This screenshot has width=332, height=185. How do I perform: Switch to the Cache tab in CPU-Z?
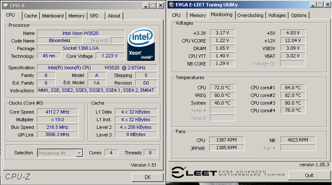click(x=31, y=16)
